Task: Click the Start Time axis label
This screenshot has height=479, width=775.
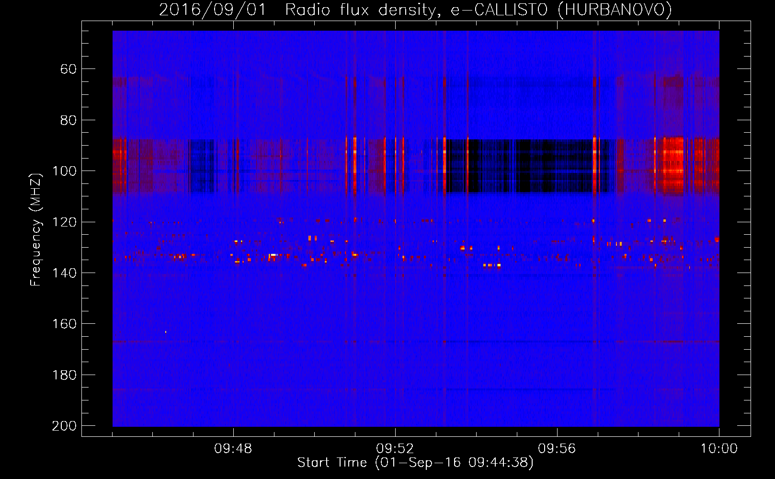Action: [415, 463]
